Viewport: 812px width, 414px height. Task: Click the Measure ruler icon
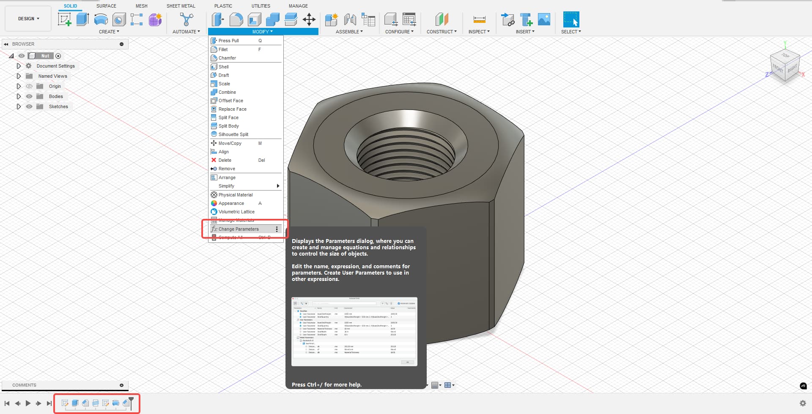pyautogui.click(x=479, y=19)
